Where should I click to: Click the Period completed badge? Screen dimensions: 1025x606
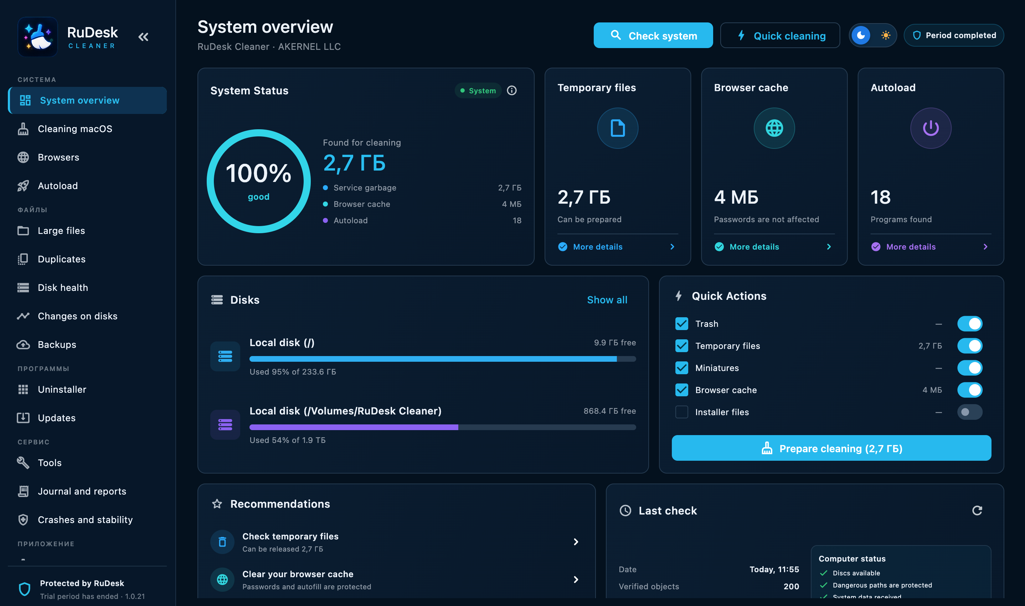[953, 36]
